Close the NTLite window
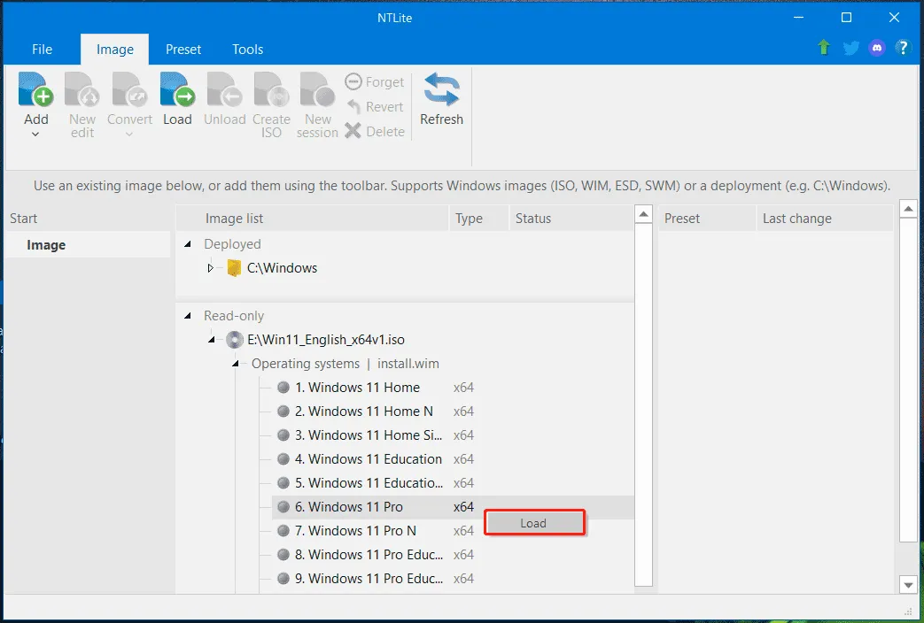This screenshot has width=924, height=623. pos(894,18)
